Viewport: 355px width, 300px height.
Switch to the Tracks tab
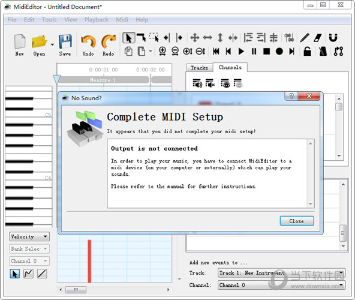tap(200, 68)
